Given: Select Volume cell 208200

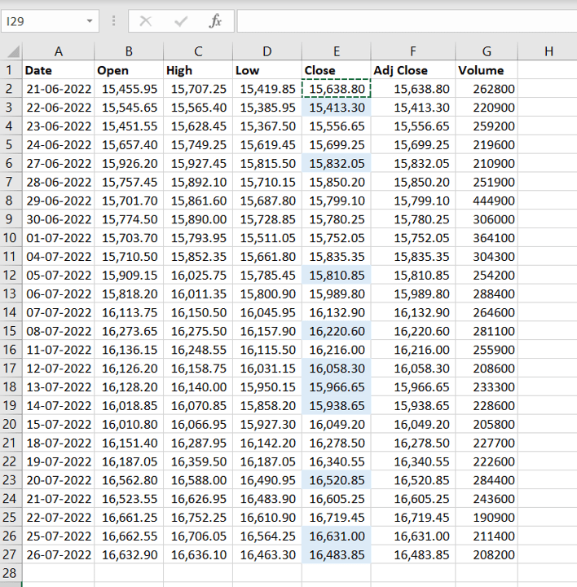Looking at the screenshot, I should [x=487, y=554].
